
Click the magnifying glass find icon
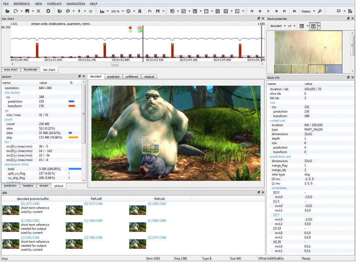[320, 11]
